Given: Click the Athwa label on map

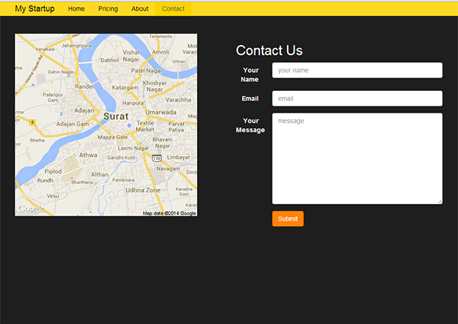Looking at the screenshot, I should click(89, 155).
